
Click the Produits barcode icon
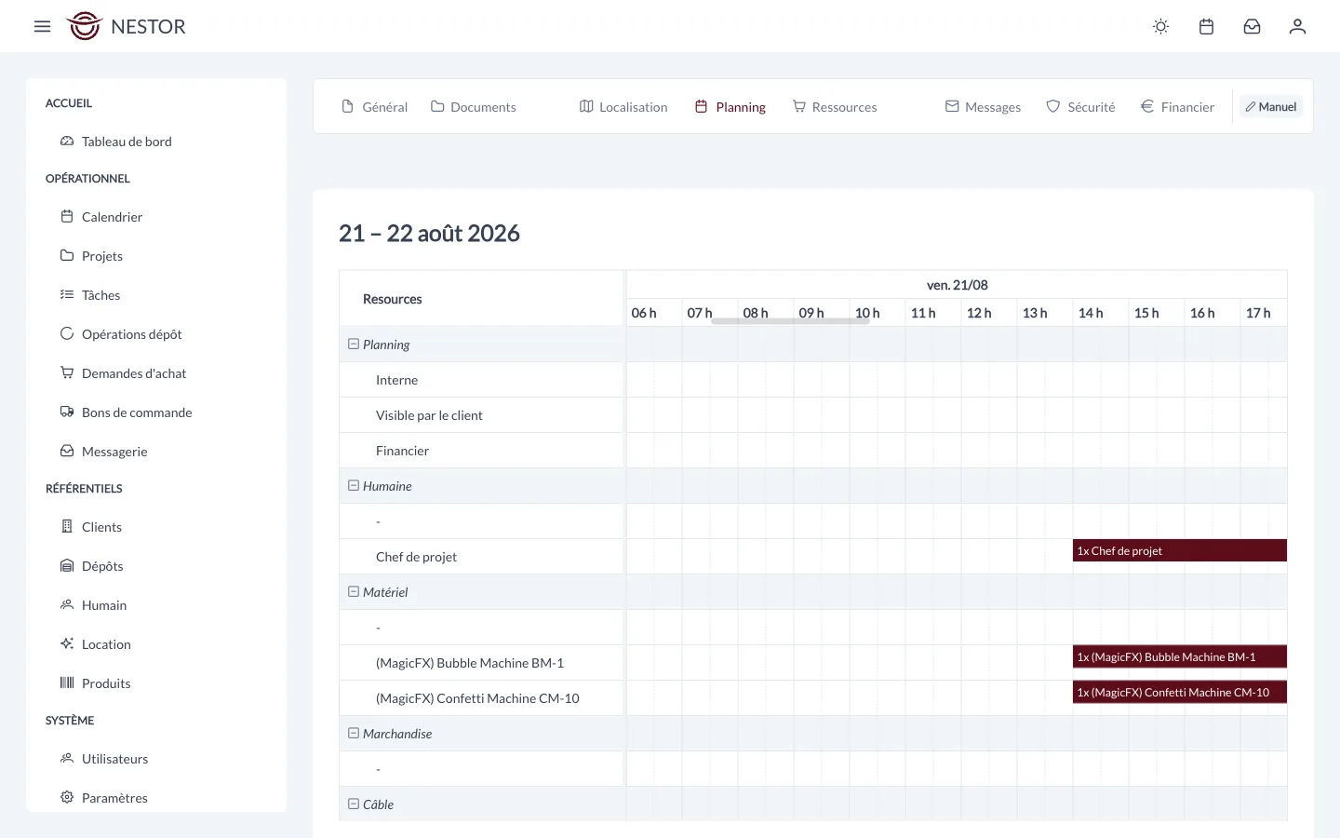pyautogui.click(x=67, y=683)
